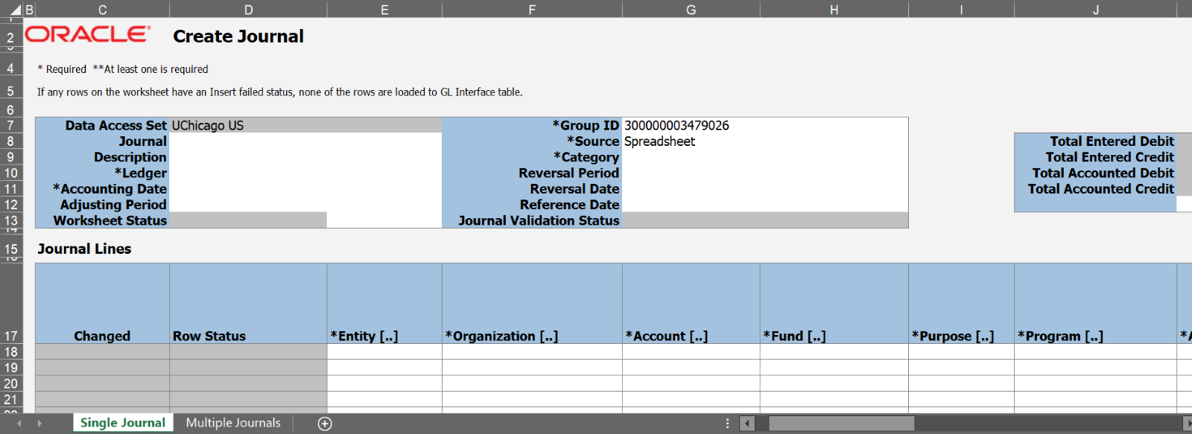
Task: Click the Oracle logo
Action: click(88, 34)
